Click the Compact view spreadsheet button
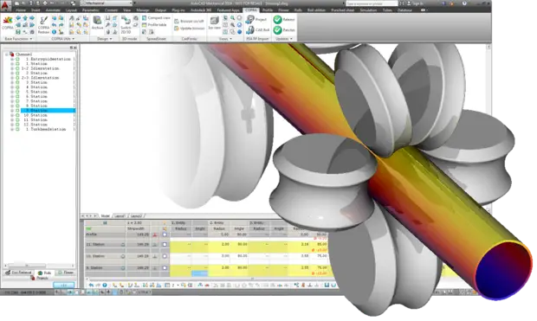The image size is (537, 321). click(x=156, y=18)
